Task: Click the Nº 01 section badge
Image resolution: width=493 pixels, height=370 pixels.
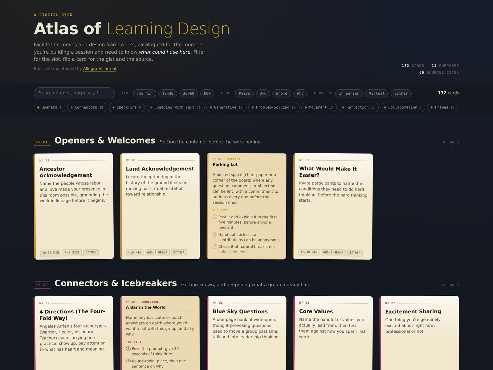Action: (42, 142)
